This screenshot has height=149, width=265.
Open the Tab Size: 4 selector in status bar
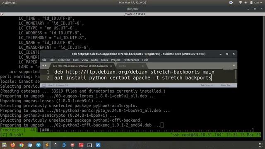coord(207,85)
